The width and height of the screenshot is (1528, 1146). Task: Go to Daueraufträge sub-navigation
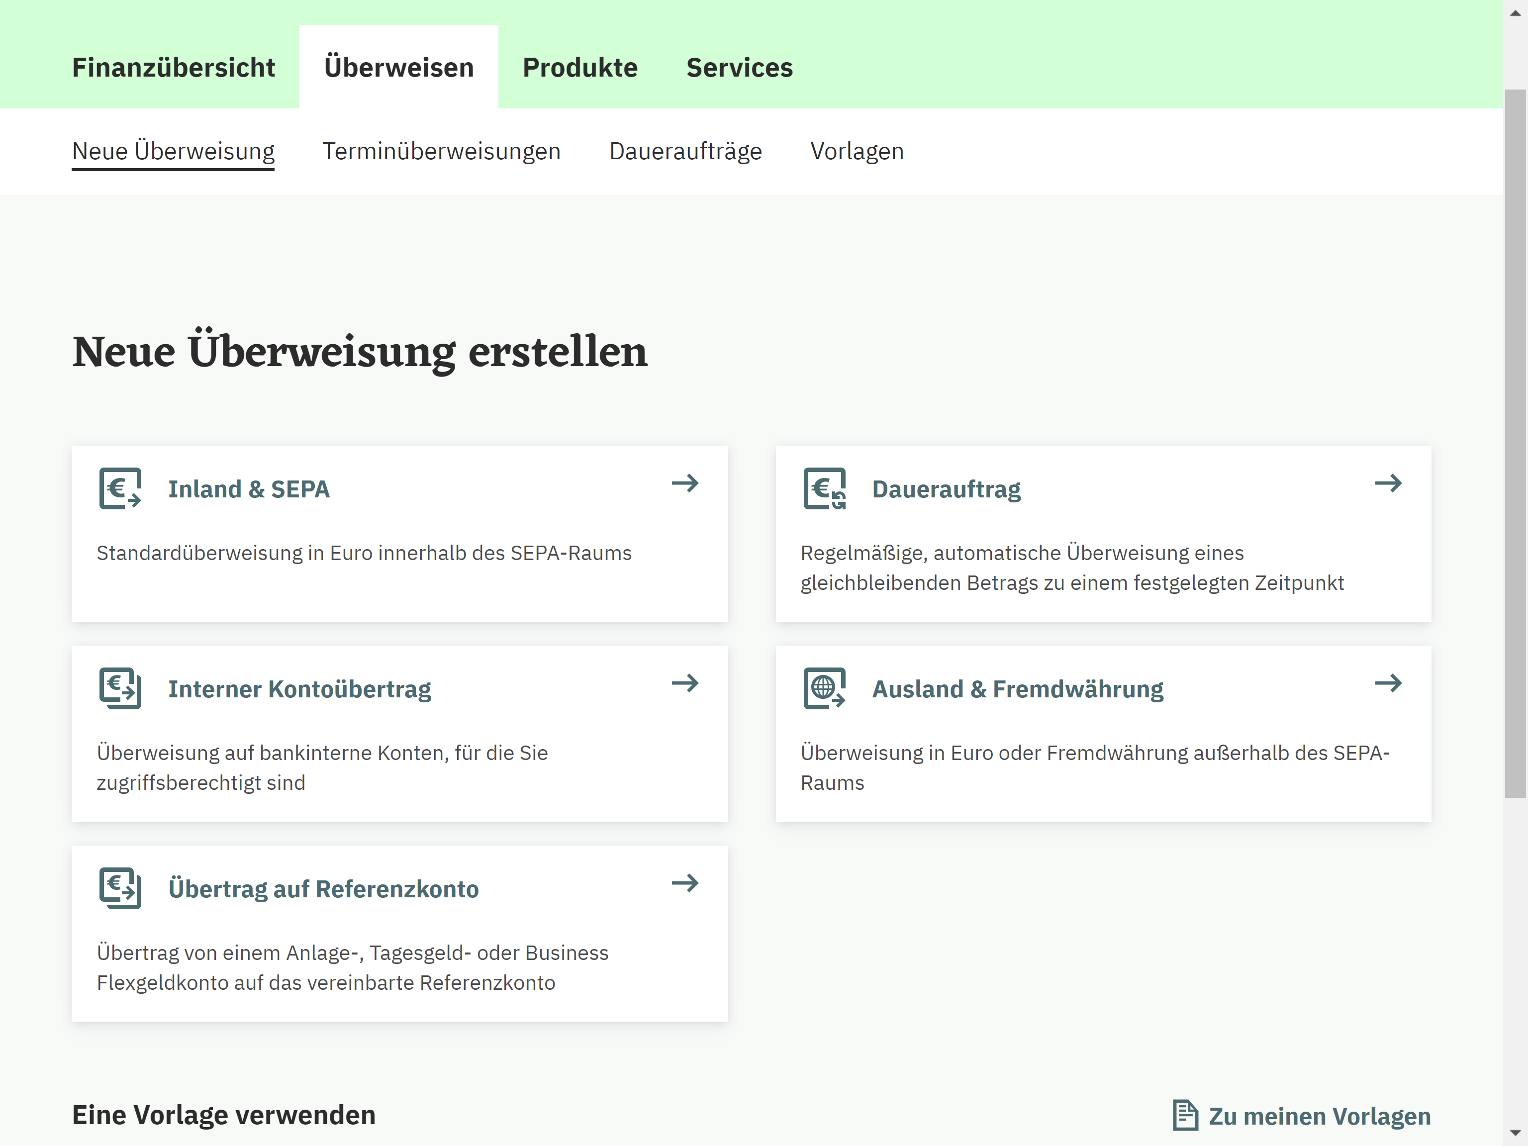coord(685,151)
